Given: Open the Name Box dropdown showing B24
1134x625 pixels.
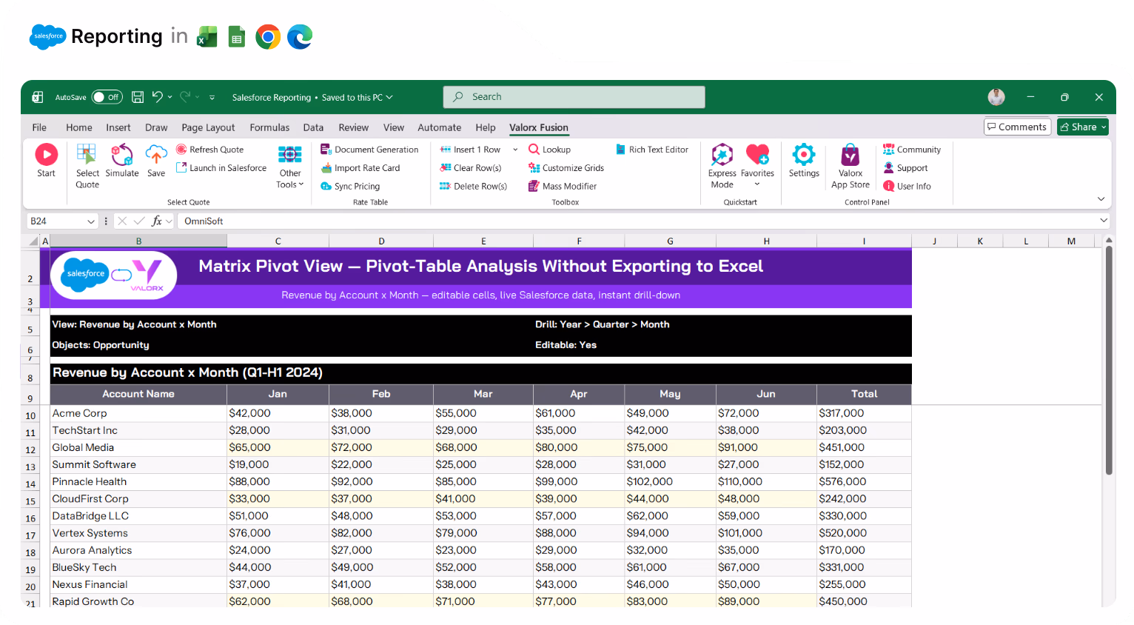Looking at the screenshot, I should (91, 221).
